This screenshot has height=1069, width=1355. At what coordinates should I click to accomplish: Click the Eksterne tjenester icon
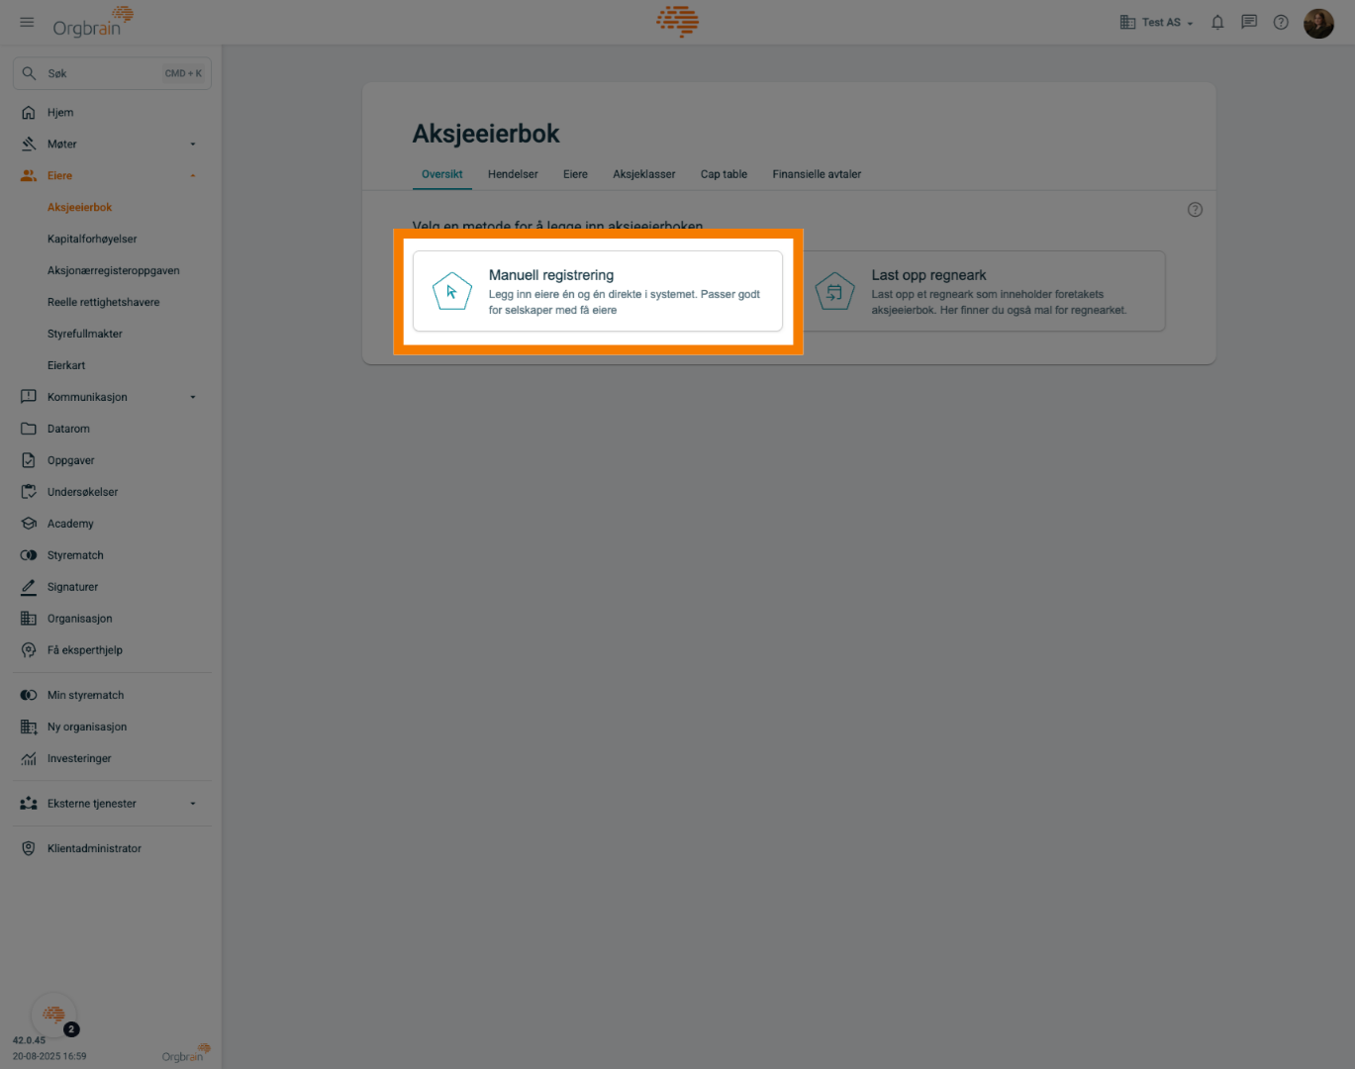29,804
